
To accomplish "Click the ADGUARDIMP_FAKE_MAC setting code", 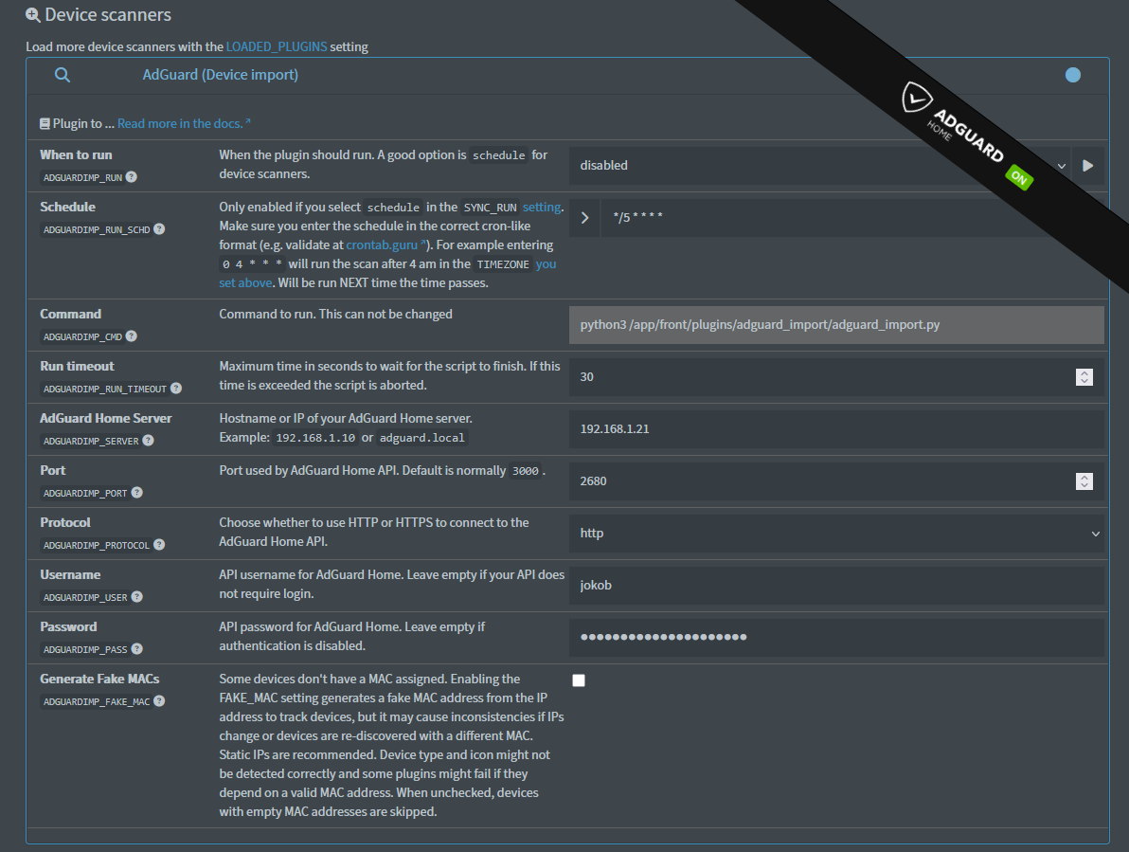I will point(97,701).
